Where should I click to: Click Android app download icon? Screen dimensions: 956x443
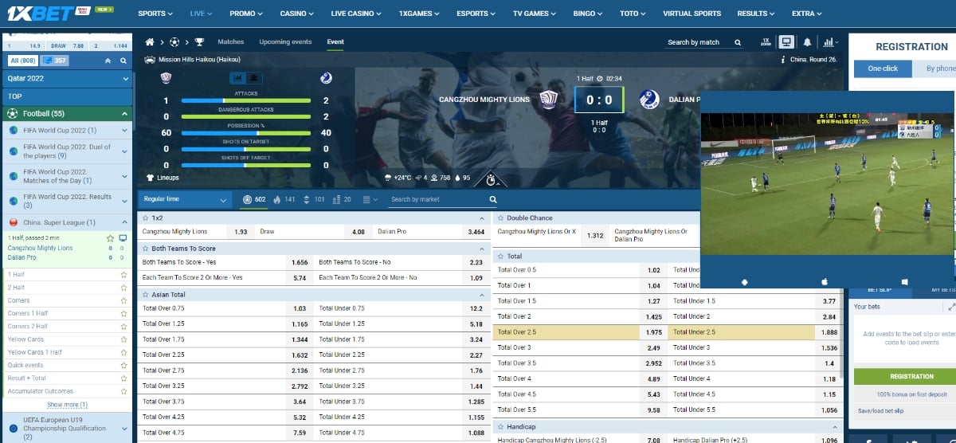pyautogui.click(x=744, y=282)
